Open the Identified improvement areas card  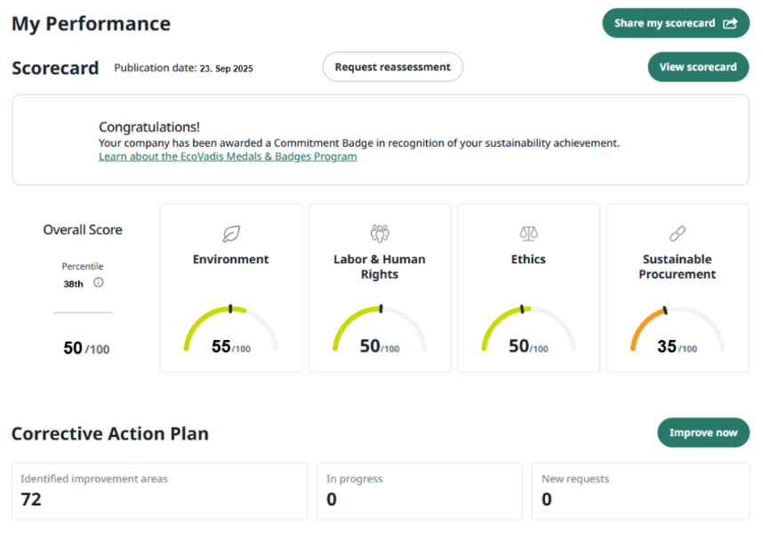159,490
